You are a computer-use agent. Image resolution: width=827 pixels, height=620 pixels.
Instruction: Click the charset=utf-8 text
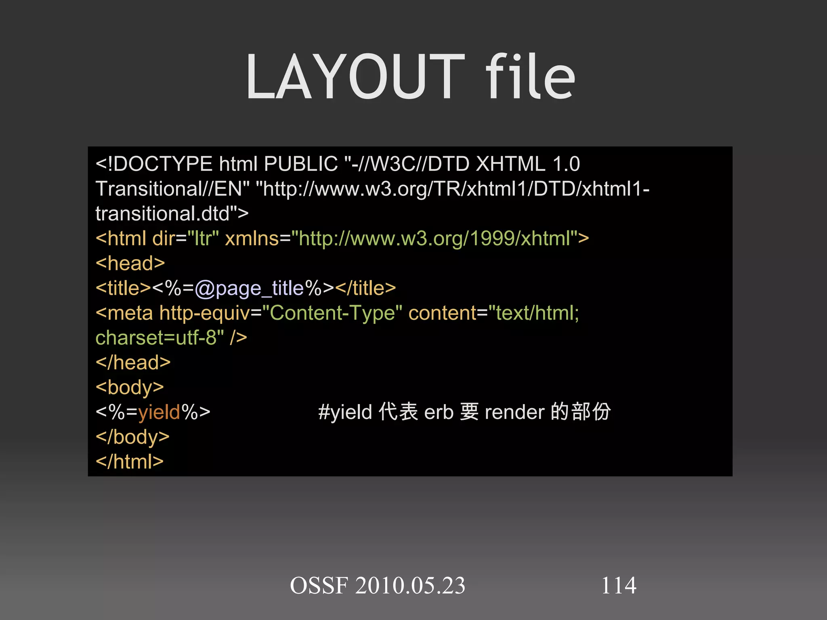tap(160, 338)
